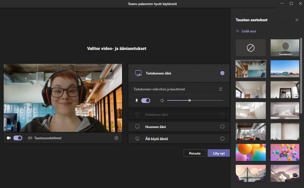Maximize the Teams window
304x188 pixels.
291,4
